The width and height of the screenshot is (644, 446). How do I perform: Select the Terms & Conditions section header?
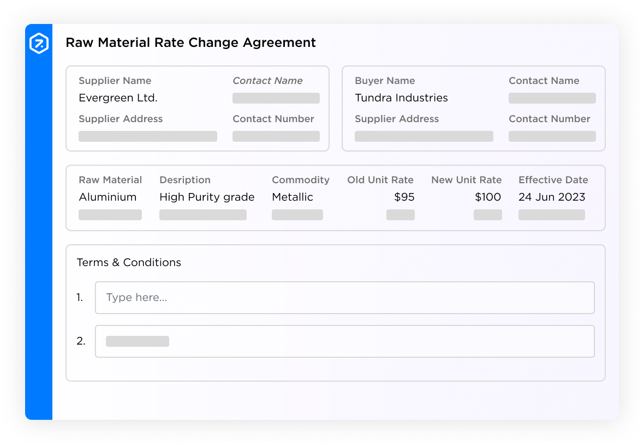tap(129, 262)
